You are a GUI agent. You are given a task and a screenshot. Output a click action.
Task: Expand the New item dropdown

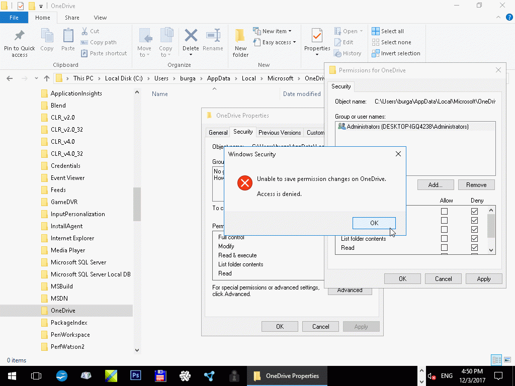[290, 31]
